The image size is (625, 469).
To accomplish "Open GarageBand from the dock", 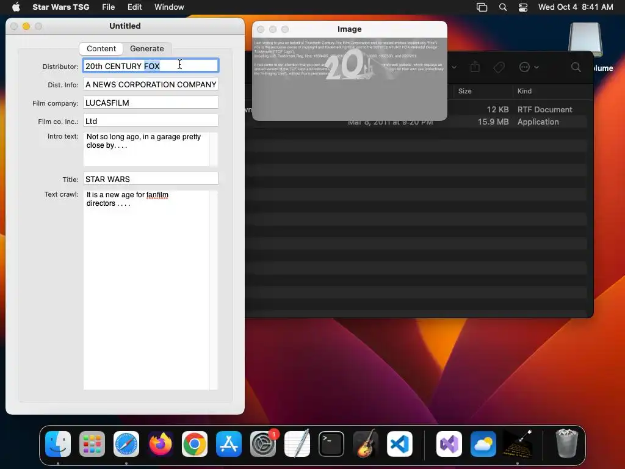I will click(x=366, y=444).
